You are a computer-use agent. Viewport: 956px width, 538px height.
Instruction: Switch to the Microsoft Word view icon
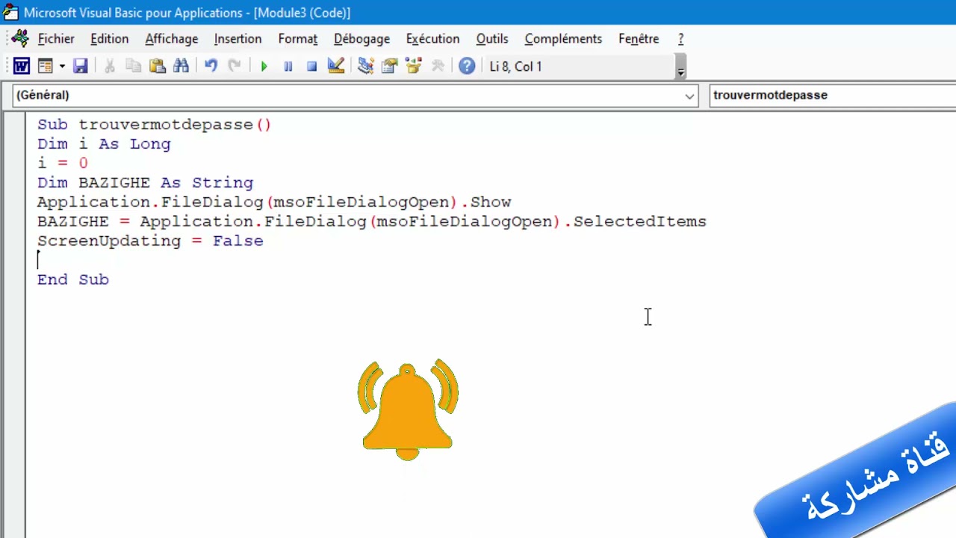(21, 67)
